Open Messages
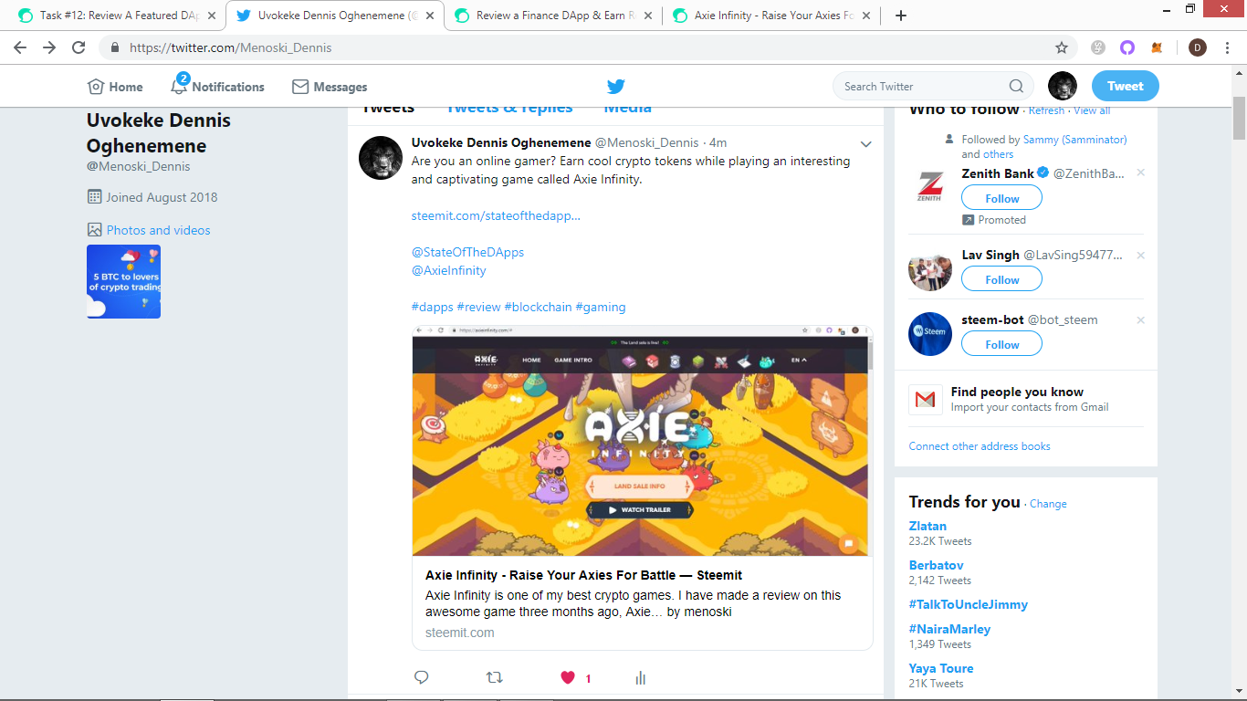The width and height of the screenshot is (1247, 701). (x=330, y=87)
